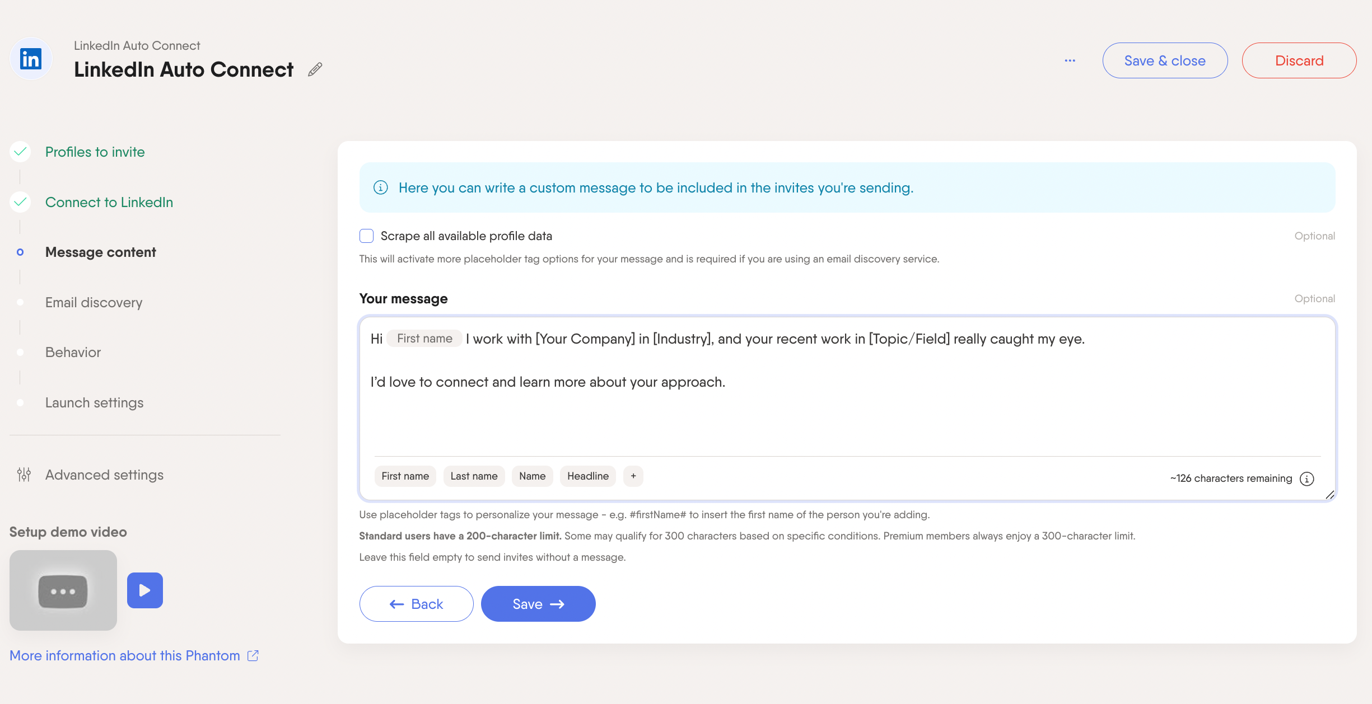Click the LinkedIn logo icon
The image size is (1372, 704).
point(31,59)
